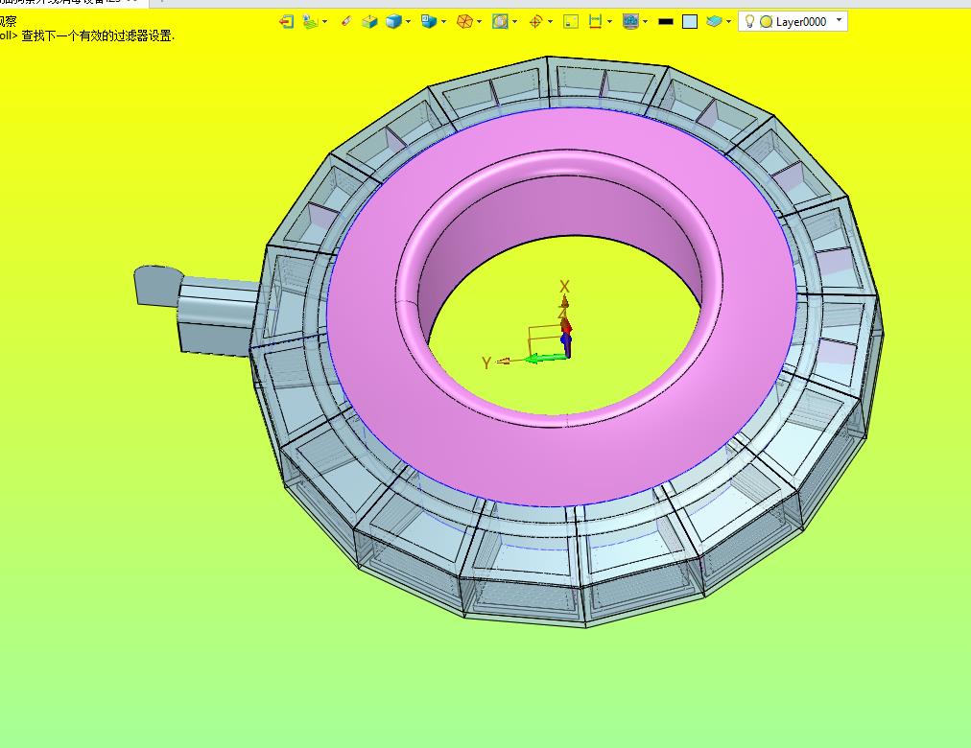Expand the shaded cube display dropdown
971x748 pixels.
[408, 22]
